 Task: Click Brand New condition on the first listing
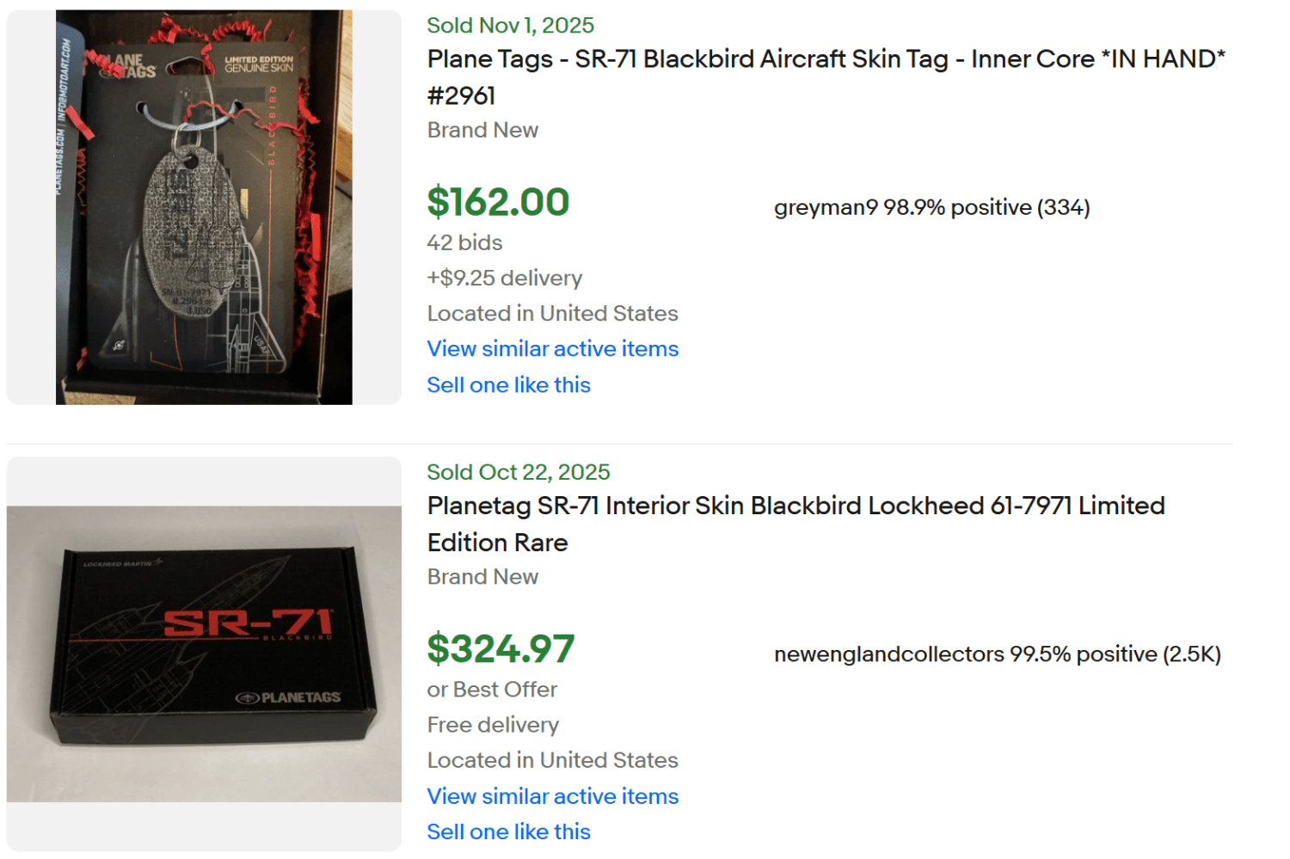coord(482,130)
